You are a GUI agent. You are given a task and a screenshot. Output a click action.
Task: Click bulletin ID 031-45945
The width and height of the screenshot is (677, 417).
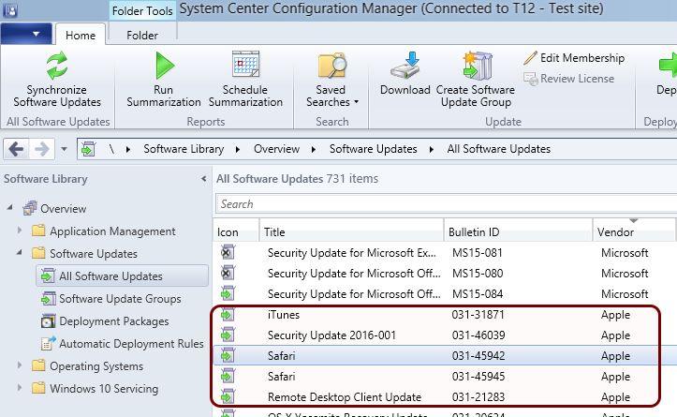click(x=478, y=377)
